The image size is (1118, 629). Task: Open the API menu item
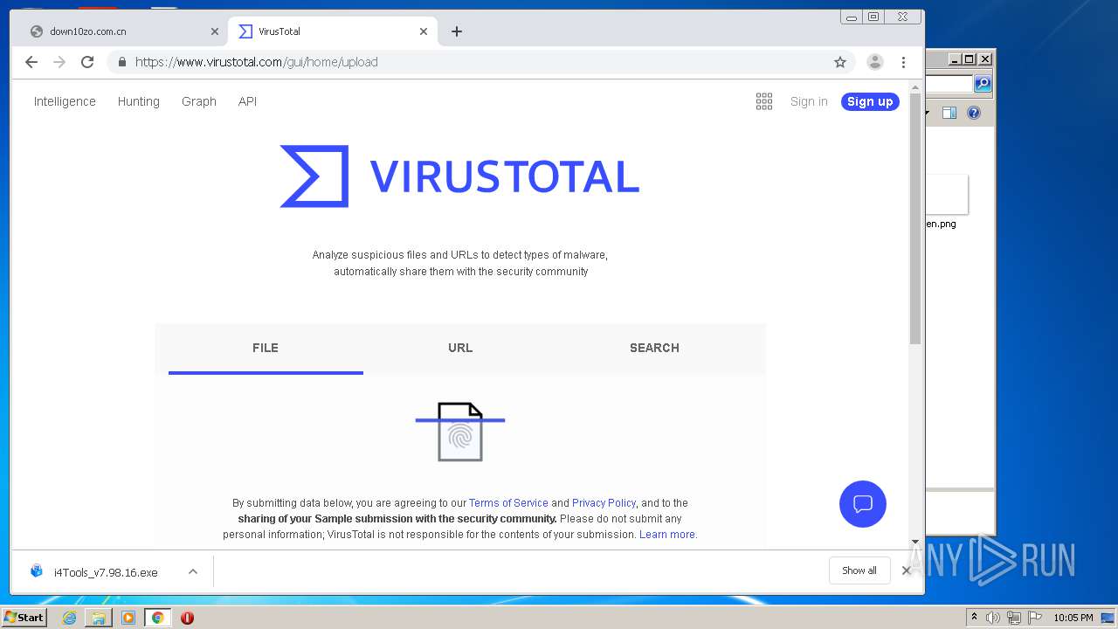[x=247, y=101]
